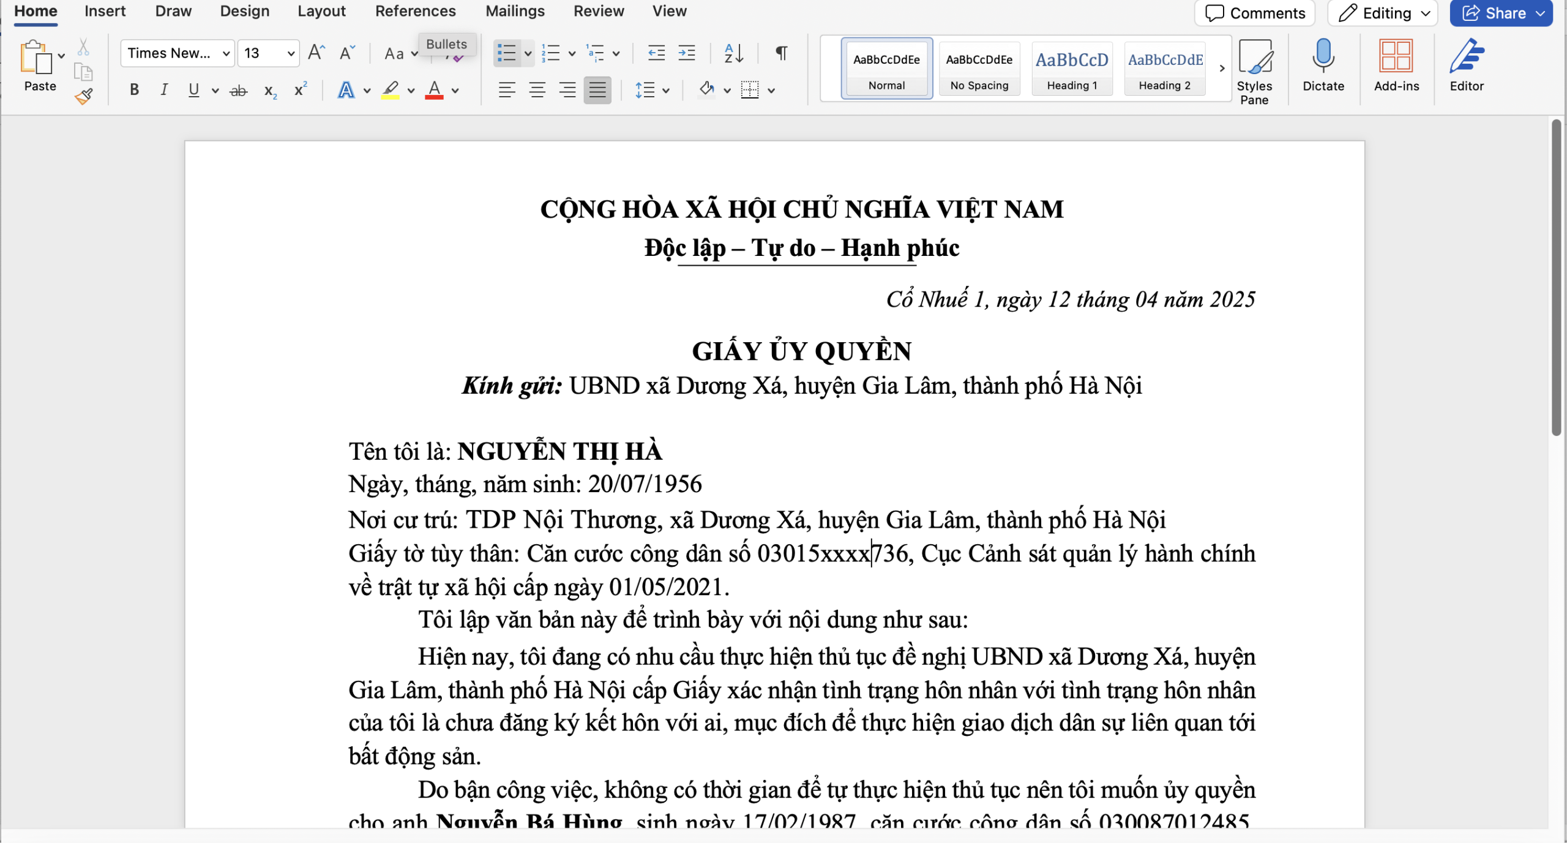
Task: Apply superscript formatting
Action: click(300, 89)
